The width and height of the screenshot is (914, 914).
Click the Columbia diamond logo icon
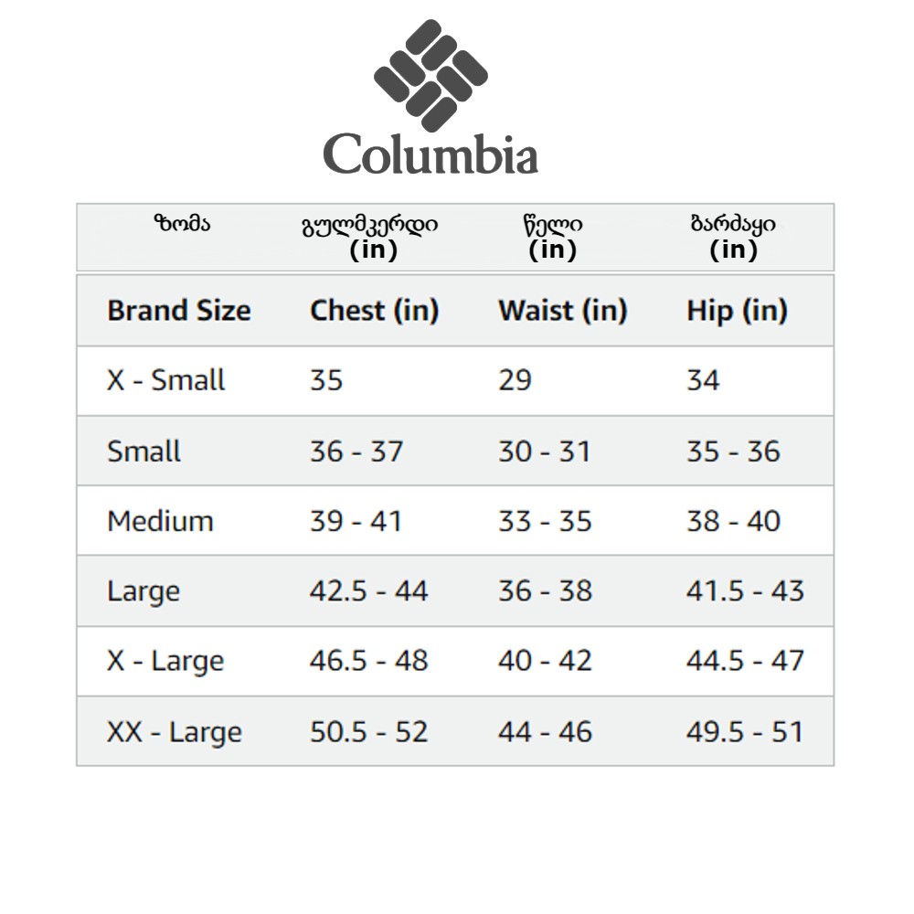[430, 78]
